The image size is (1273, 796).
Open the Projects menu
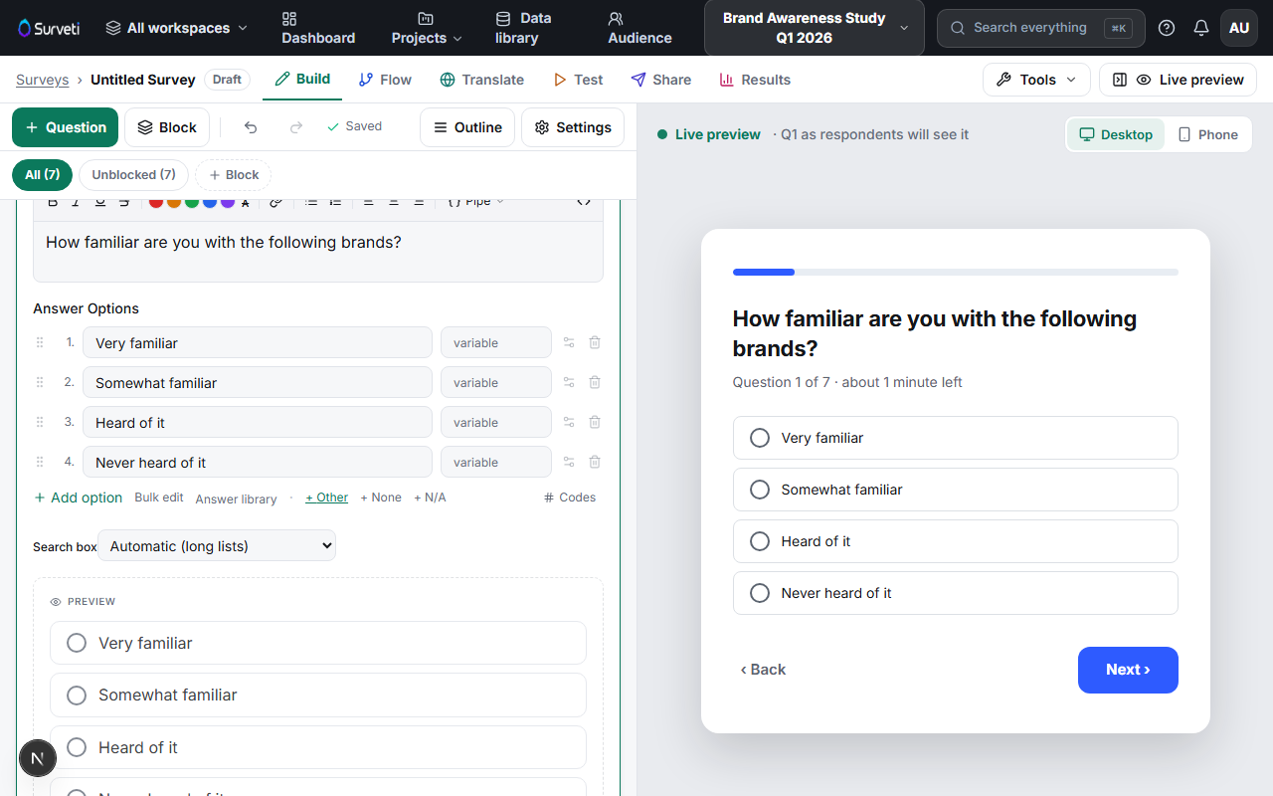point(427,28)
